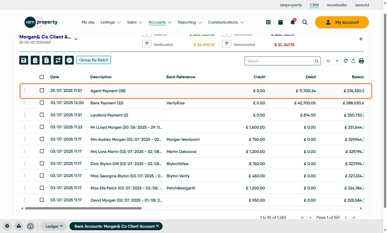The image size is (387, 233).
Task: Click the export upload icon
Action: (x=353, y=61)
